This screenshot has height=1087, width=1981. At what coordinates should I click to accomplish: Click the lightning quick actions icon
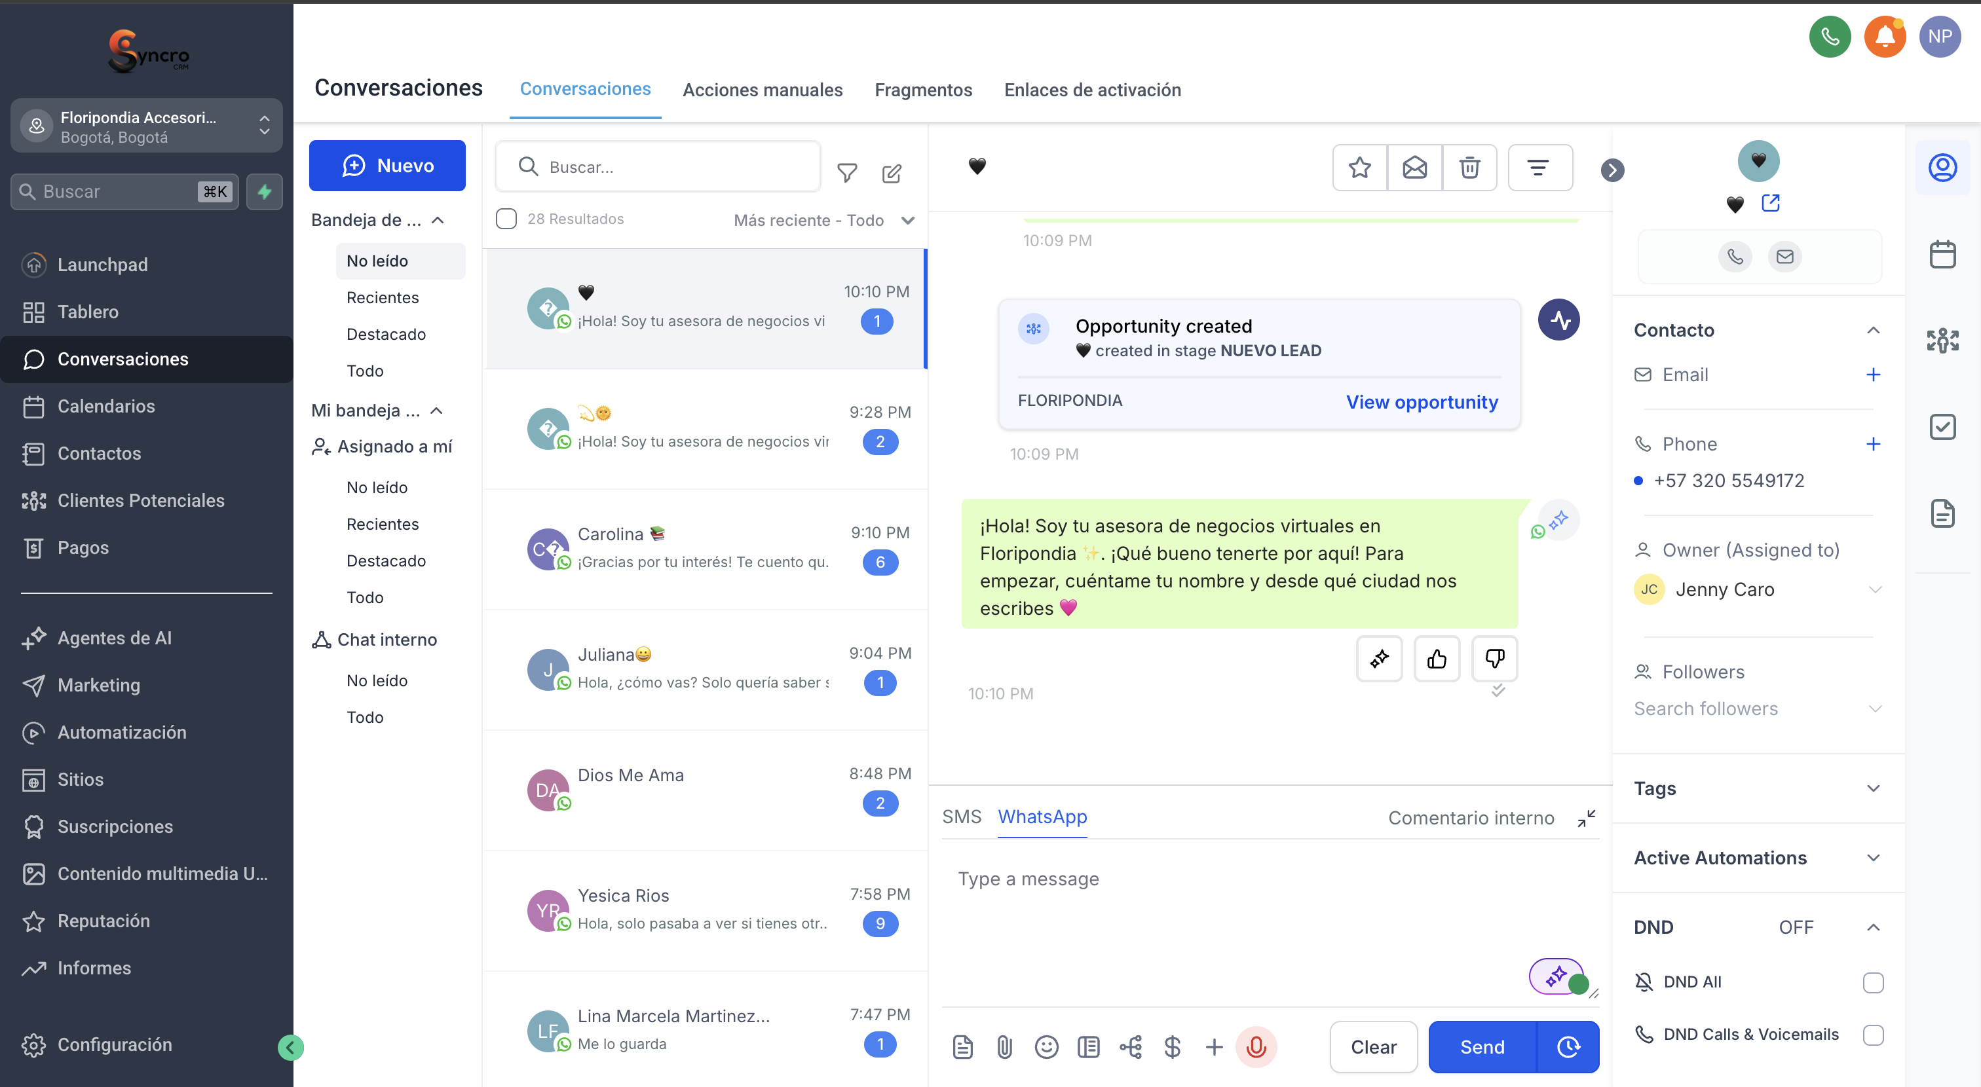click(x=265, y=191)
